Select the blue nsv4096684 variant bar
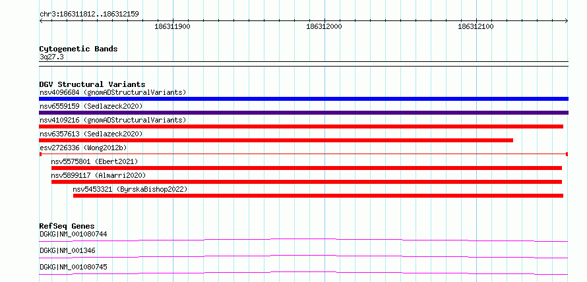Screen dimensions: 587x282 tap(303, 99)
